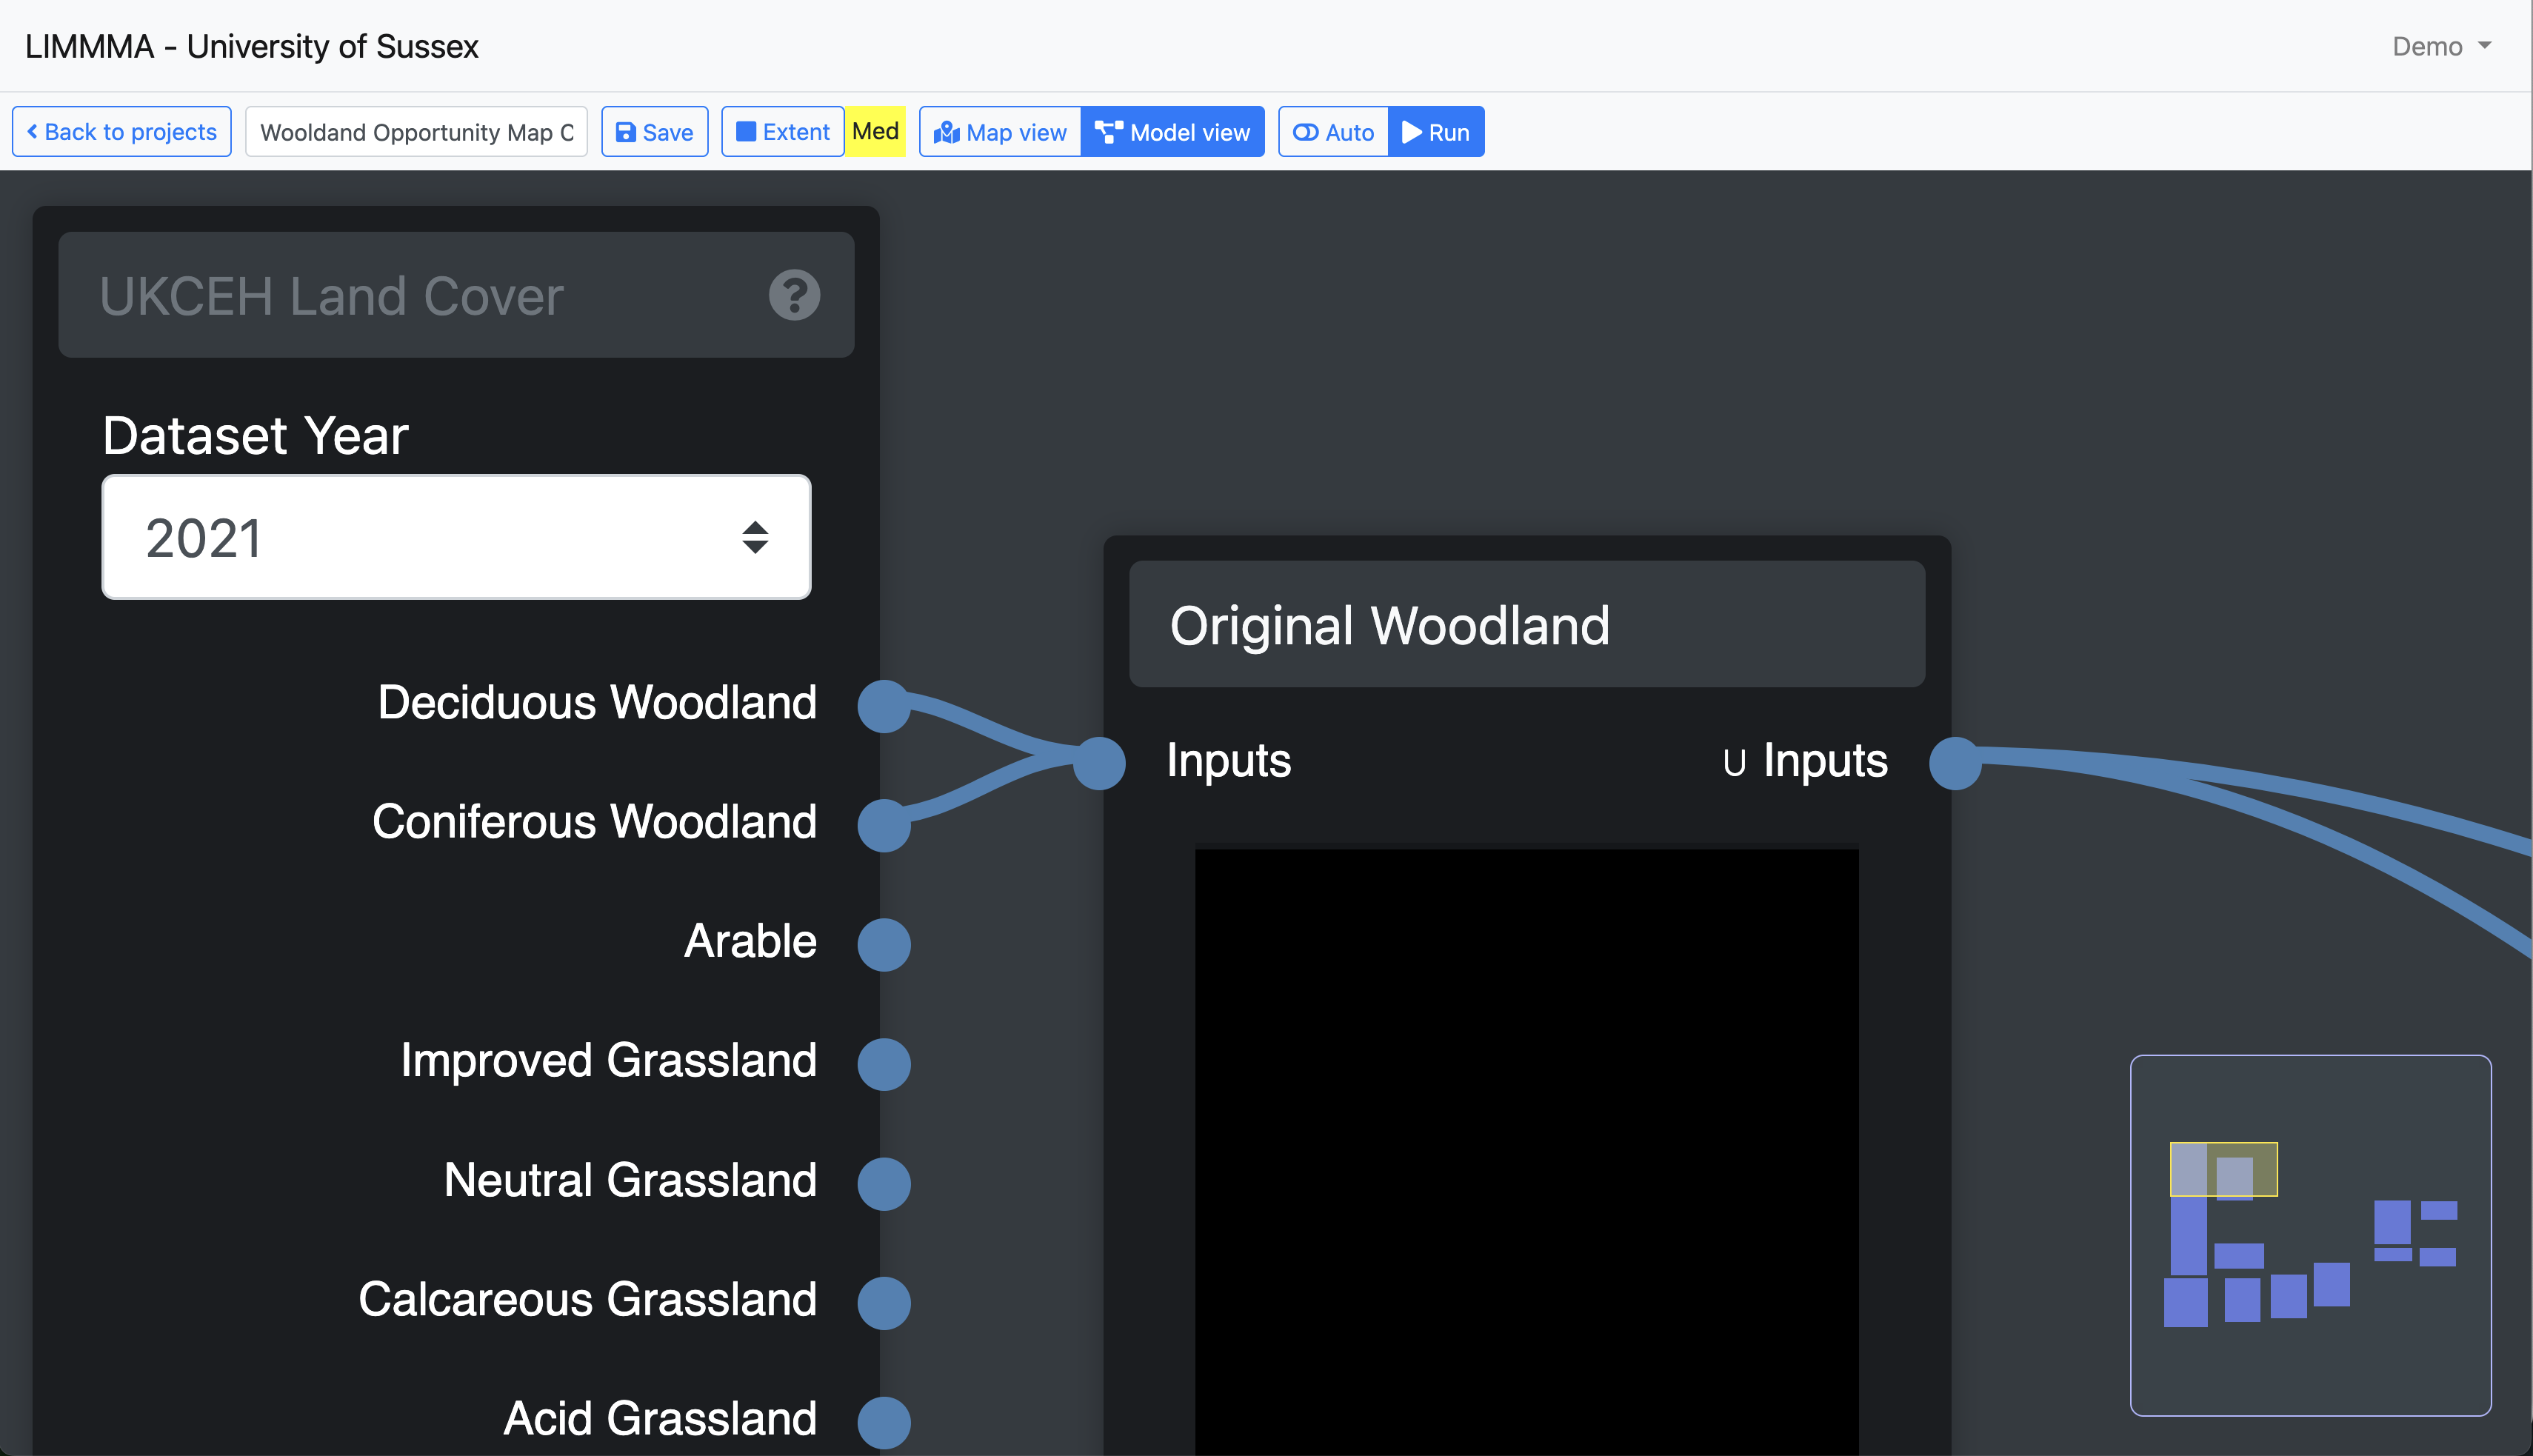Toggle the Auto run switch
The height and width of the screenshot is (1456, 2533).
pyautogui.click(x=1333, y=132)
